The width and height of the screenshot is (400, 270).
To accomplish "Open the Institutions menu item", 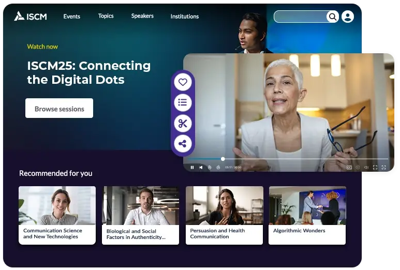I will (184, 17).
